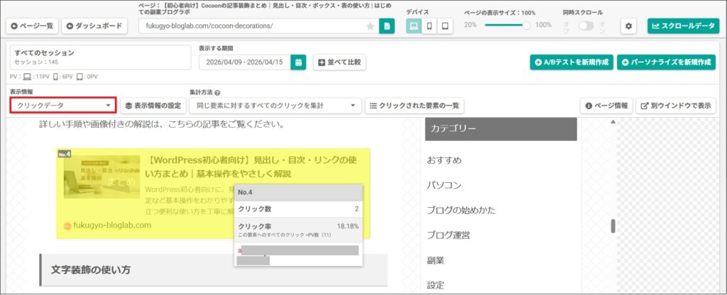
Task: Click the scrollbar up arrow
Action: pyautogui.click(x=613, y=122)
